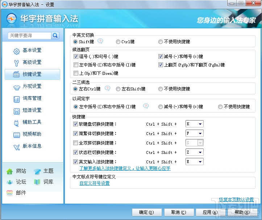Enable 上(Up)和下(Down)键 checkbox
Screen dimensions: 262x220
click(76, 73)
